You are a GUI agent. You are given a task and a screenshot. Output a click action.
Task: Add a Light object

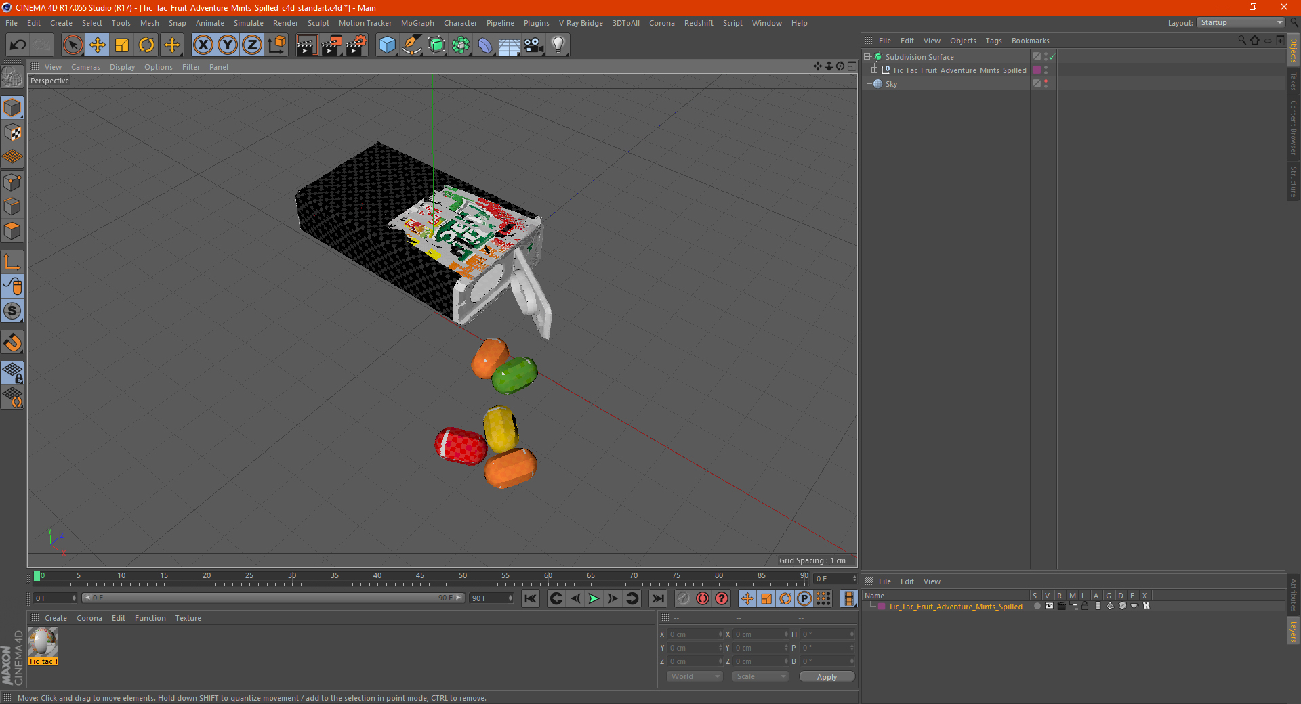(558, 45)
